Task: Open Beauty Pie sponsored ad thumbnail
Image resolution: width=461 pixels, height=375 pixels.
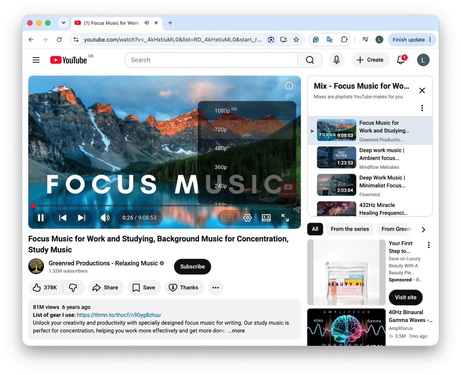Action: click(347, 272)
